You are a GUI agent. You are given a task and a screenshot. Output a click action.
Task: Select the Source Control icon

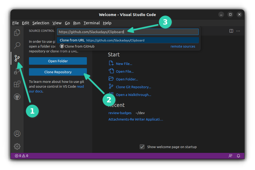tap(17, 58)
